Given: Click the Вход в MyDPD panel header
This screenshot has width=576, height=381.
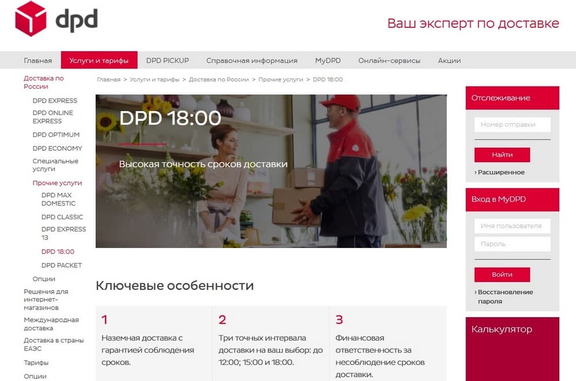Looking at the screenshot, I should 513,199.
